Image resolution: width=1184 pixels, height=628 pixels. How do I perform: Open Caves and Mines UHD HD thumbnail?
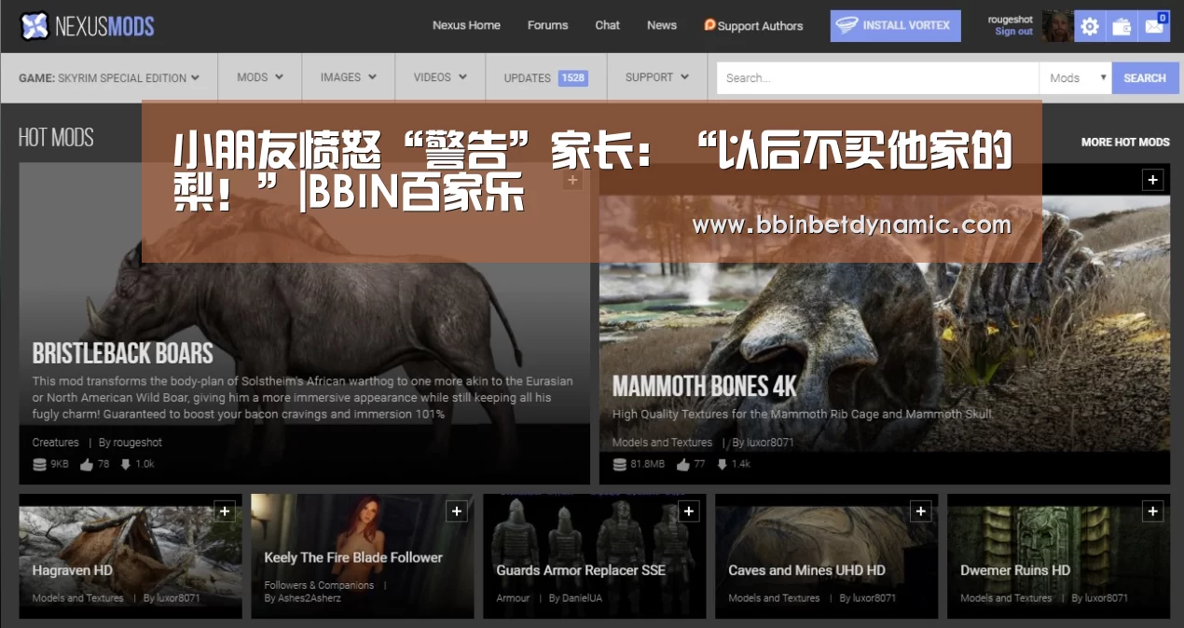coord(827,556)
